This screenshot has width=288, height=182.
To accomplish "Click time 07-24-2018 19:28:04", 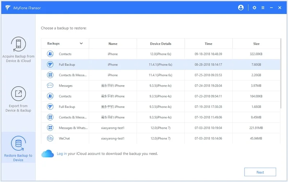I will pyautogui.click(x=208, y=86).
